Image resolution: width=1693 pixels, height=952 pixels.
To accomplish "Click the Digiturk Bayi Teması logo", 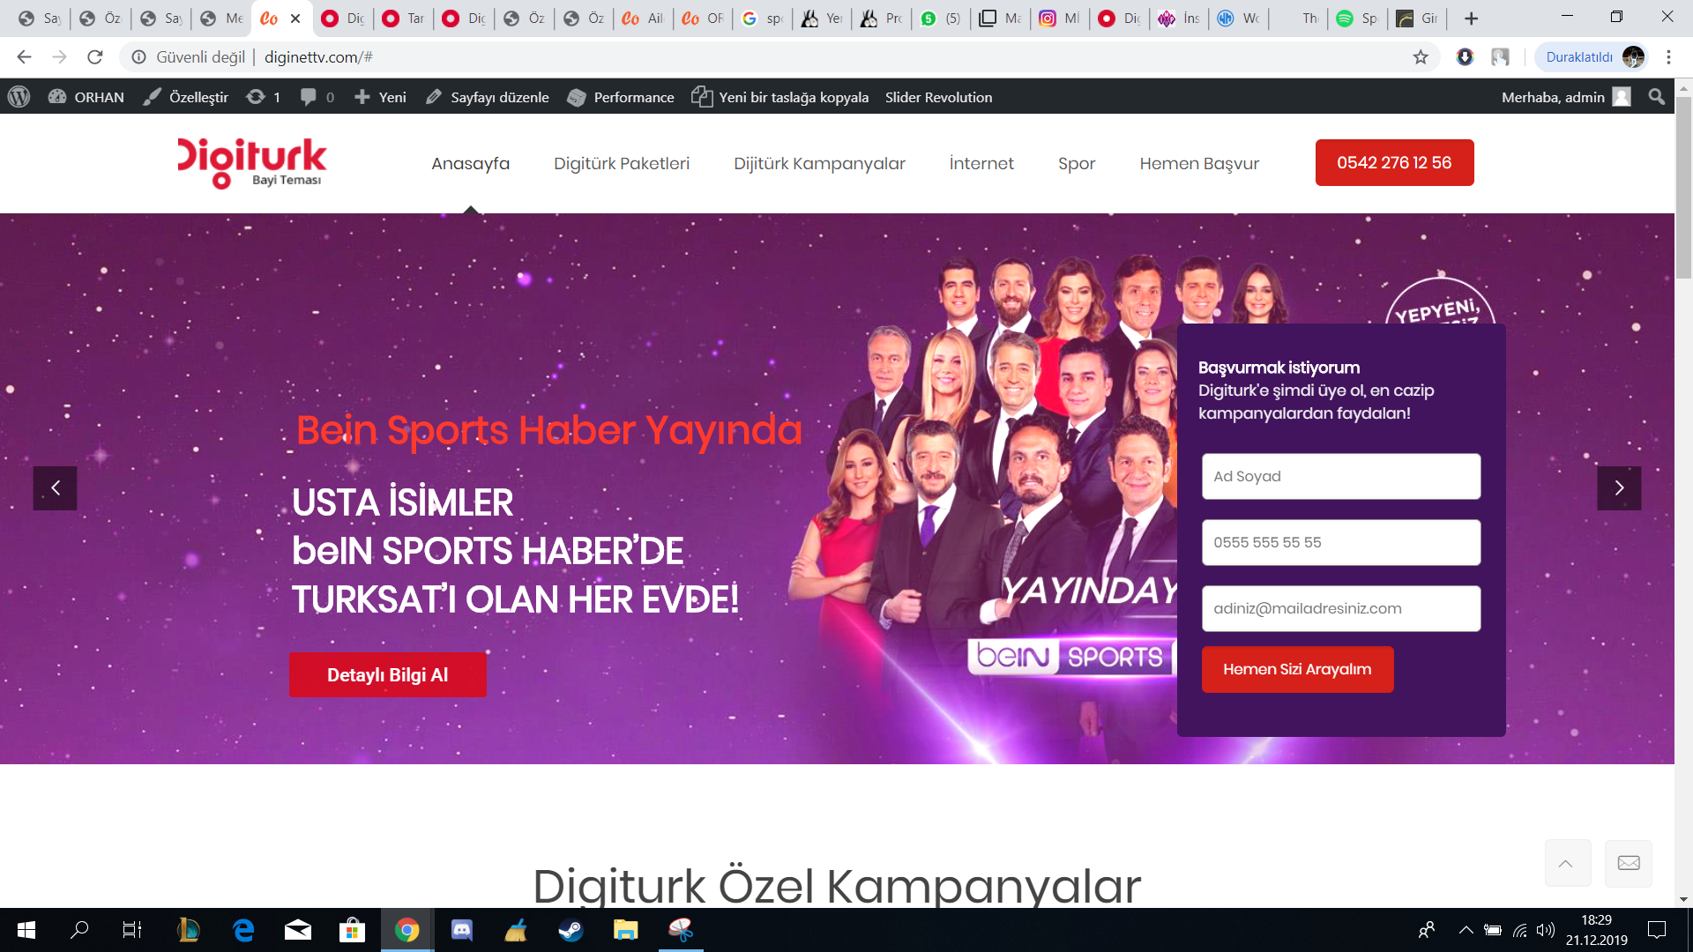I will point(251,163).
